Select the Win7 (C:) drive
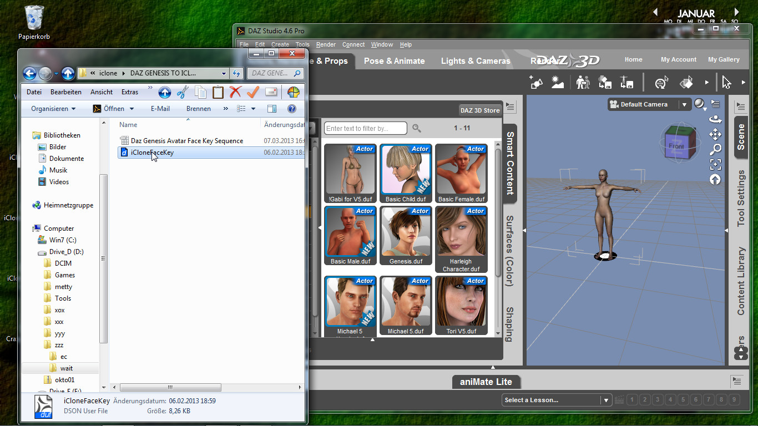 63,240
